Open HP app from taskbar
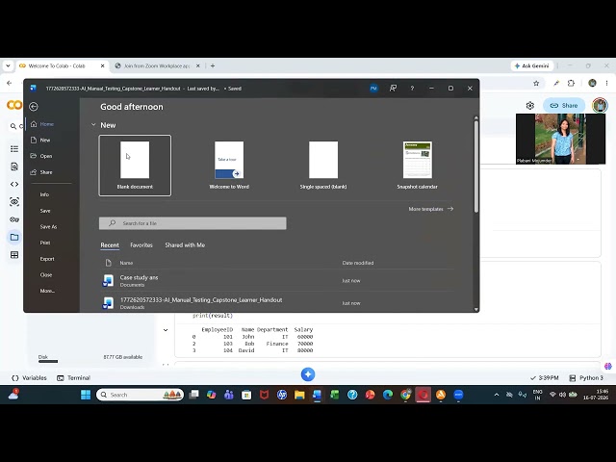616x462 pixels. [x=282, y=395]
